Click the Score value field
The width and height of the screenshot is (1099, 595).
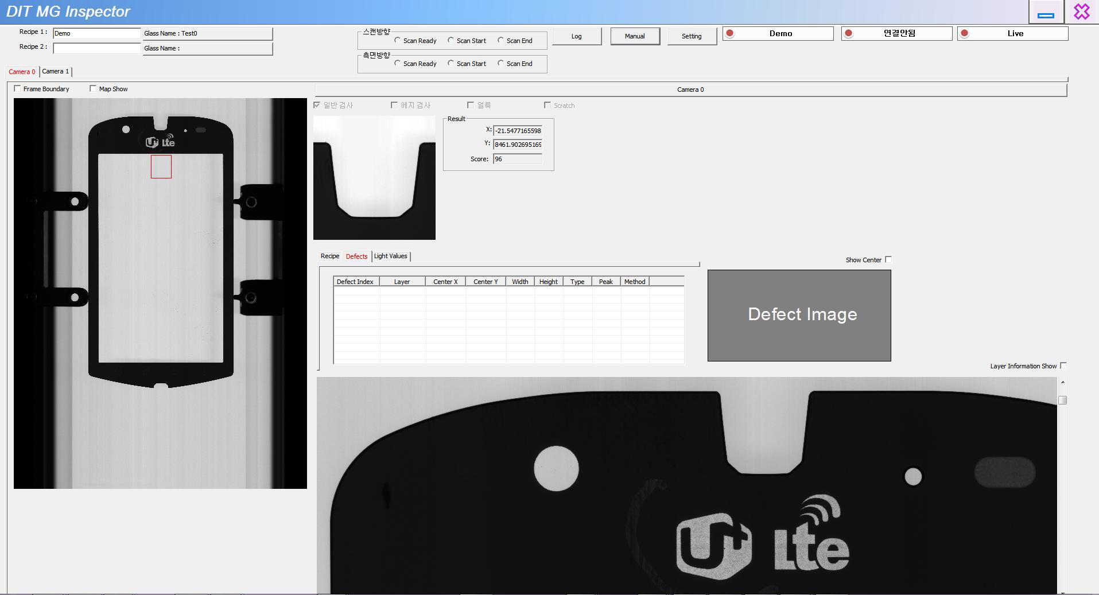tap(518, 159)
